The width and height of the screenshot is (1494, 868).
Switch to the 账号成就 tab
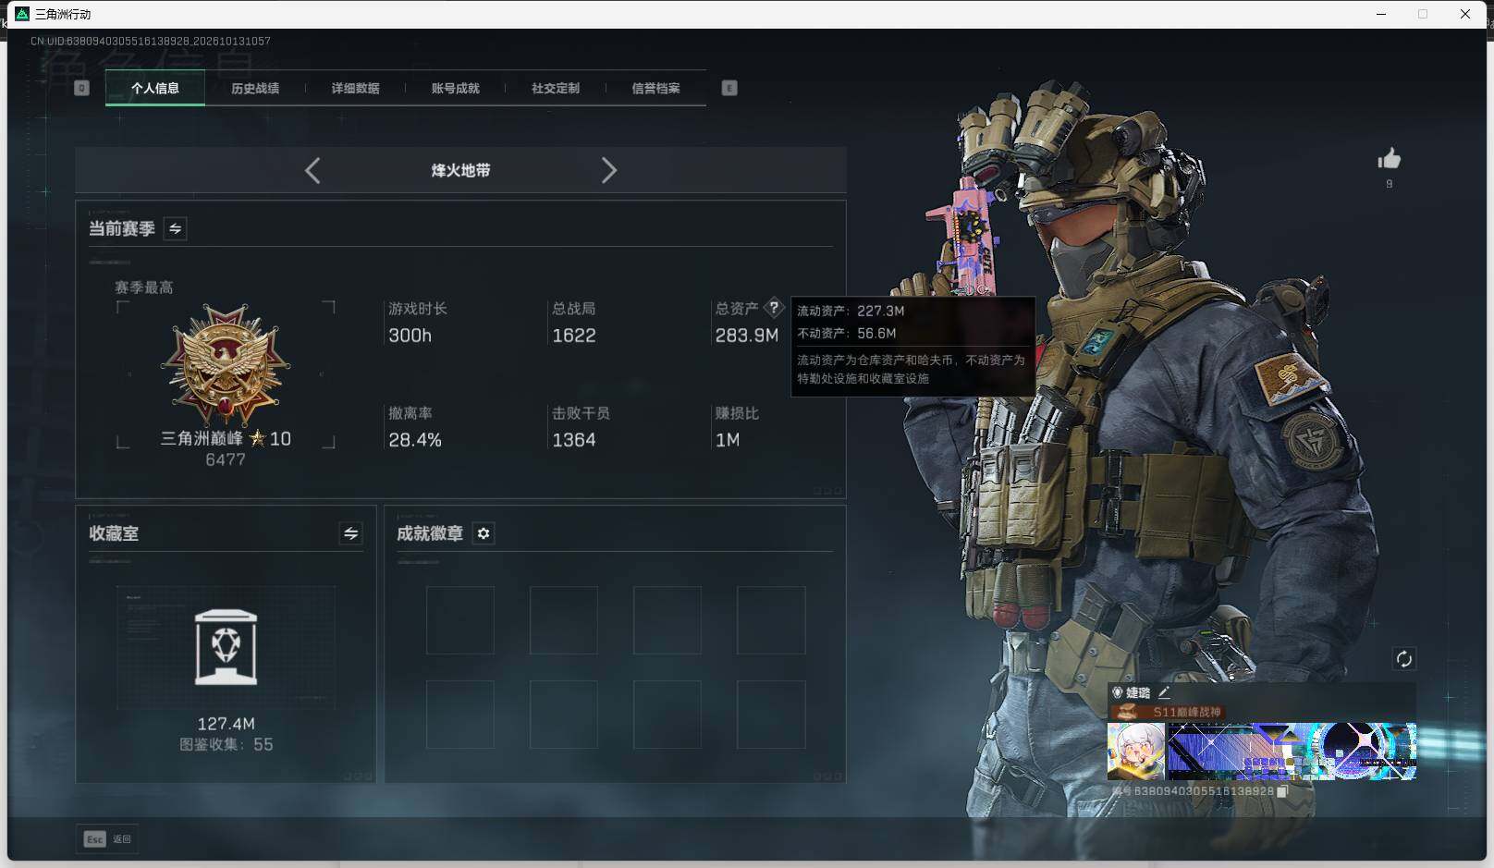(455, 88)
